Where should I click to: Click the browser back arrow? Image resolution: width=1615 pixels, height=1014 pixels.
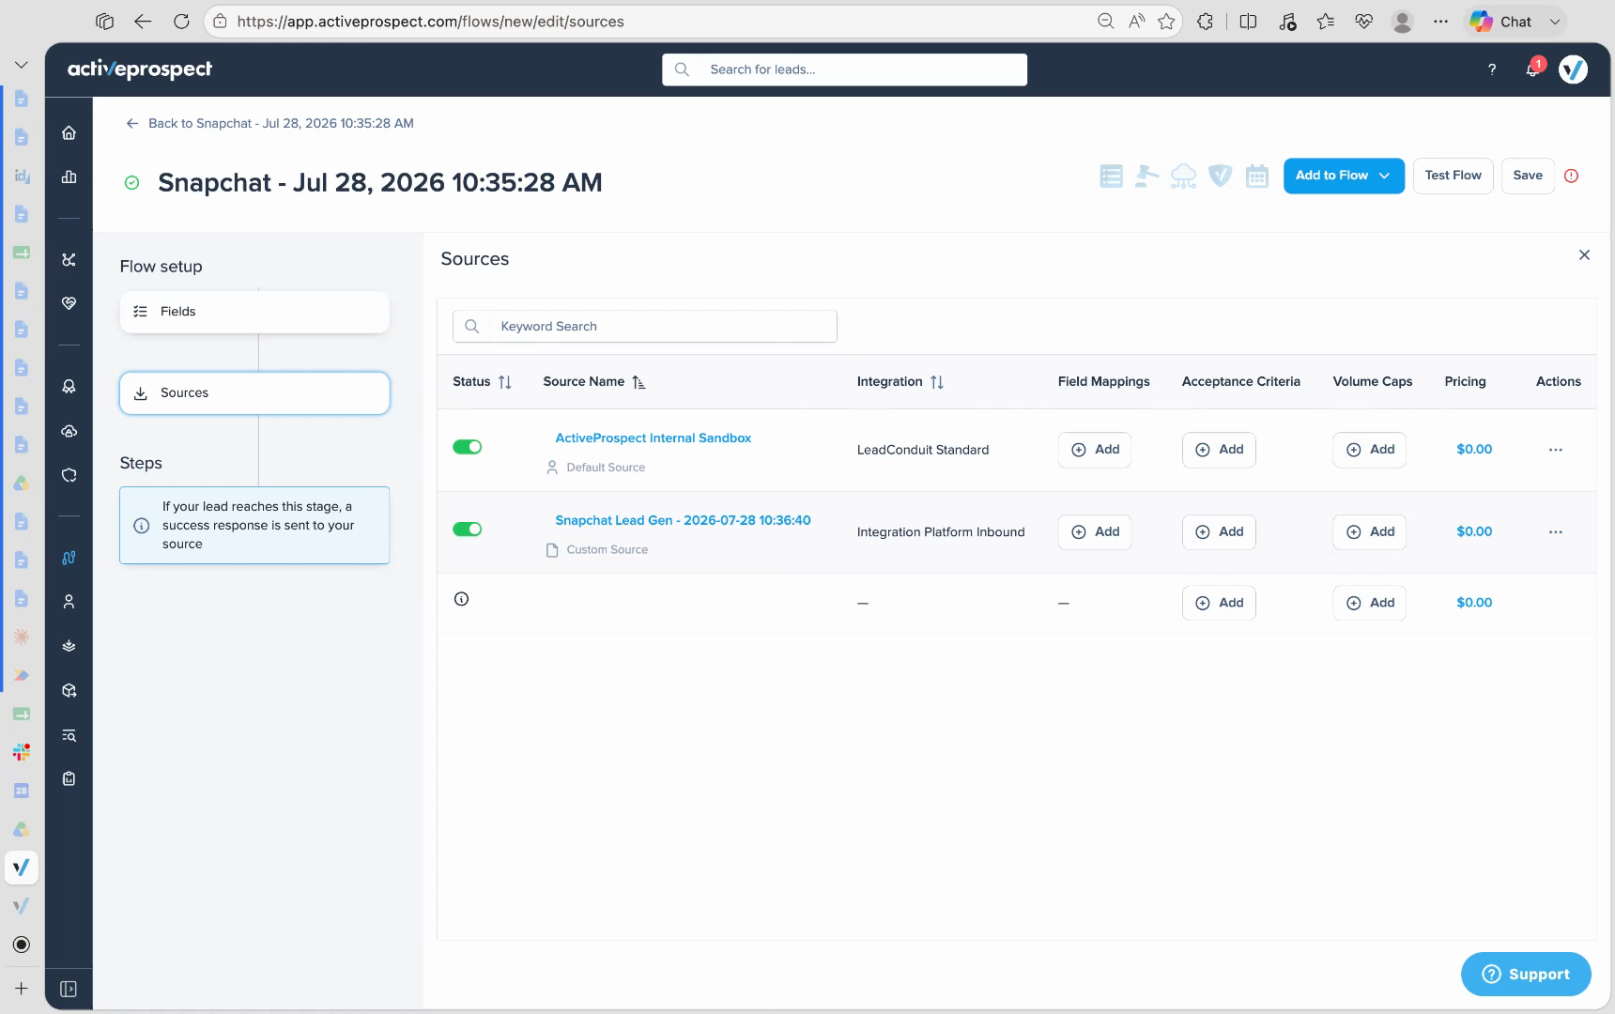143,21
